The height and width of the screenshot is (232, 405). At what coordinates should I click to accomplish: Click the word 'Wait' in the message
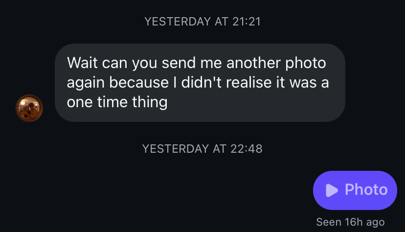(82, 63)
